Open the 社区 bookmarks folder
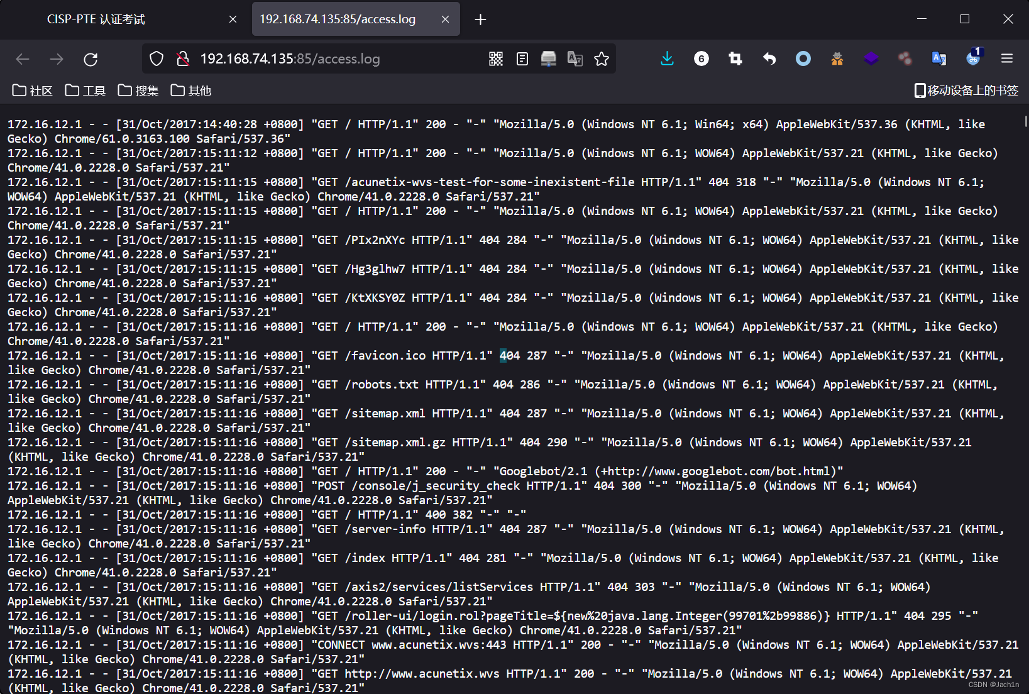The image size is (1029, 694). pos(32,91)
